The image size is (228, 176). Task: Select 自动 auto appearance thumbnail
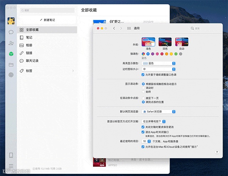pos(182,42)
